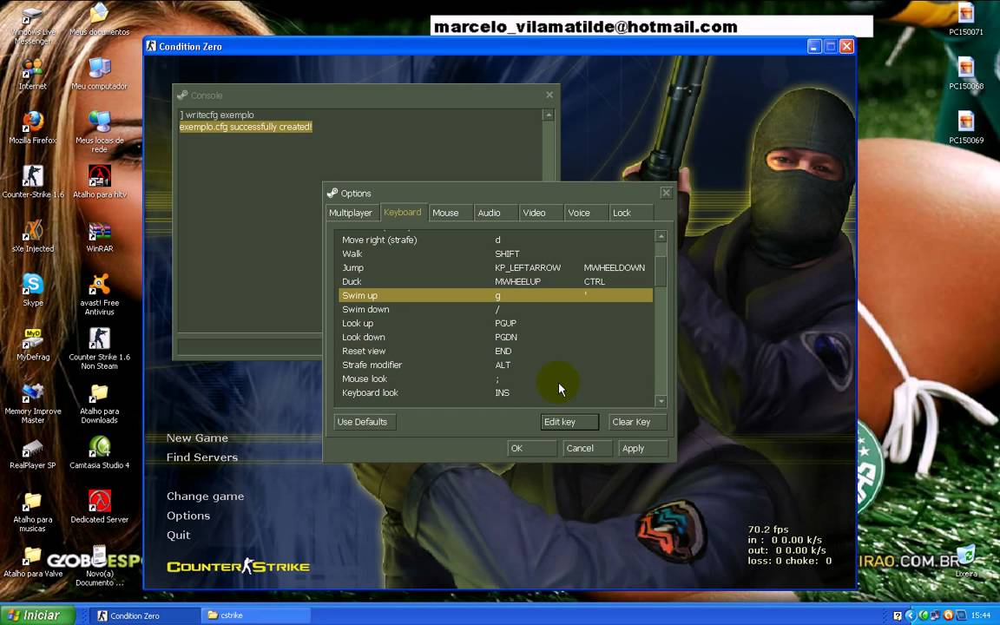Select the Mouse look binding row

[x=496, y=378]
